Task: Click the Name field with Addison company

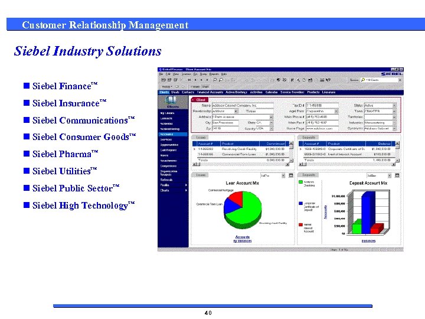Action: tap(243, 106)
